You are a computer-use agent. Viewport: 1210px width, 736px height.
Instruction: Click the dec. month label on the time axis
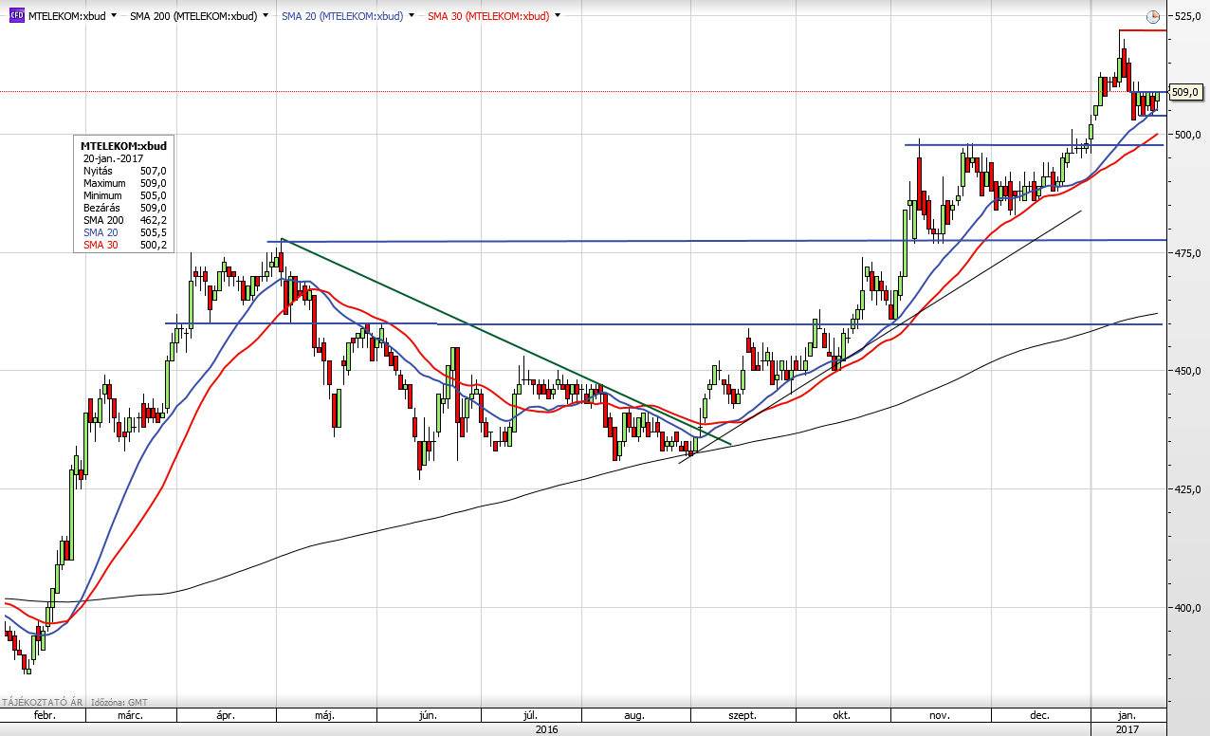click(1039, 716)
